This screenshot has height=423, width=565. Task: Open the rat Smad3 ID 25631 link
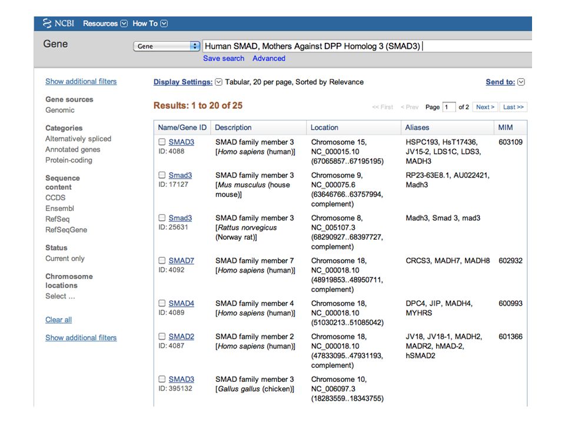click(x=180, y=218)
